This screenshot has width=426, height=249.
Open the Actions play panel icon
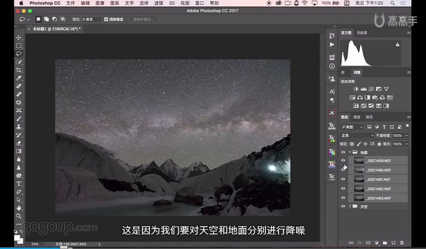coord(332,45)
